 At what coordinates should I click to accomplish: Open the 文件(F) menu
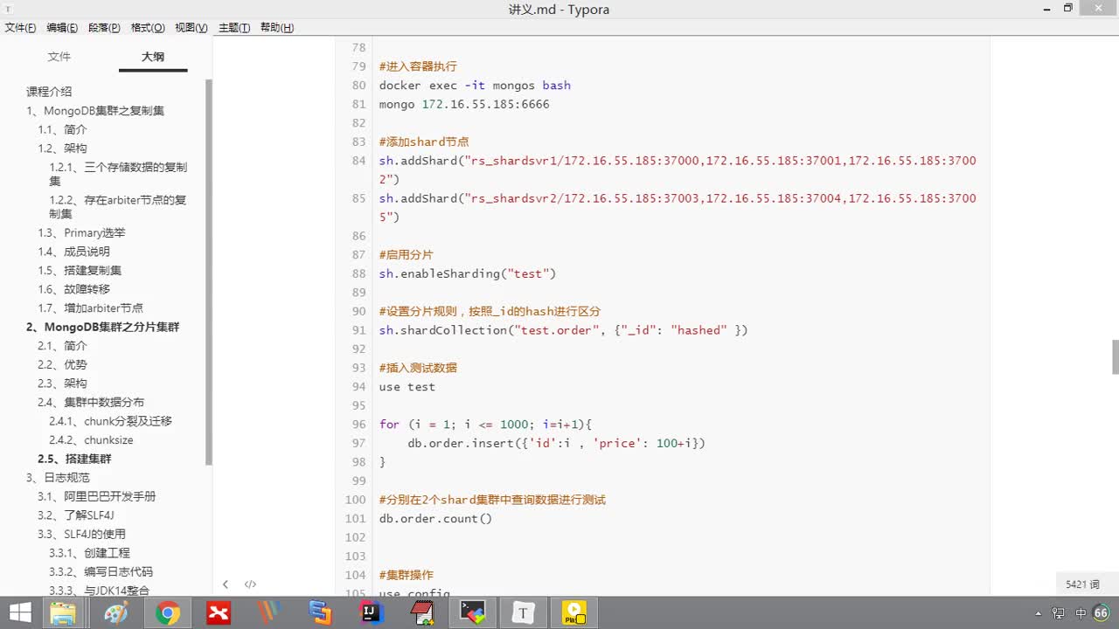(20, 28)
